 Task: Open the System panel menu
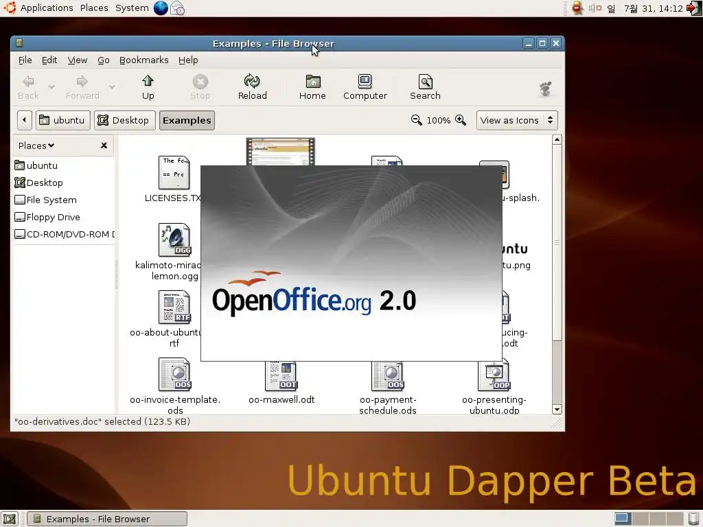132,8
